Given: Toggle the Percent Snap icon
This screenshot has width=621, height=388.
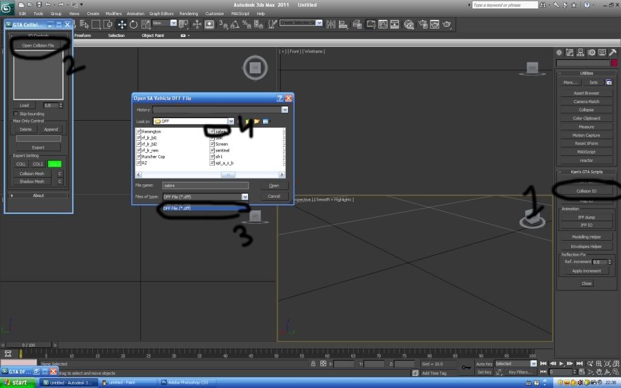Looking at the screenshot, I should [x=247, y=24].
